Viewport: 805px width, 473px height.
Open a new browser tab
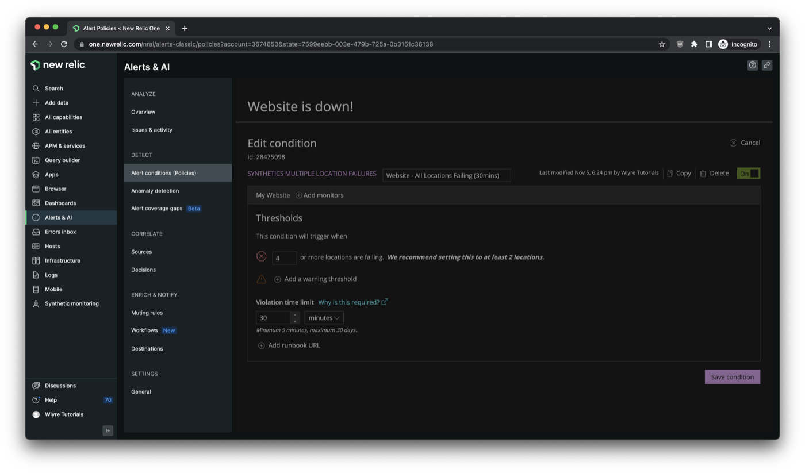(x=185, y=28)
